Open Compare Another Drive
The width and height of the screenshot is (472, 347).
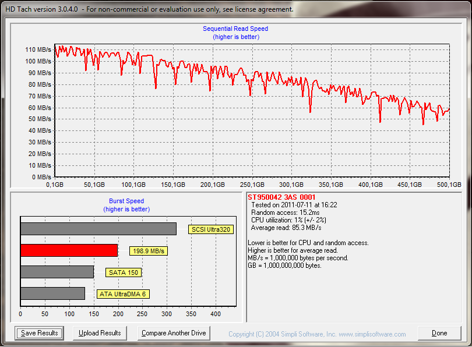click(174, 333)
